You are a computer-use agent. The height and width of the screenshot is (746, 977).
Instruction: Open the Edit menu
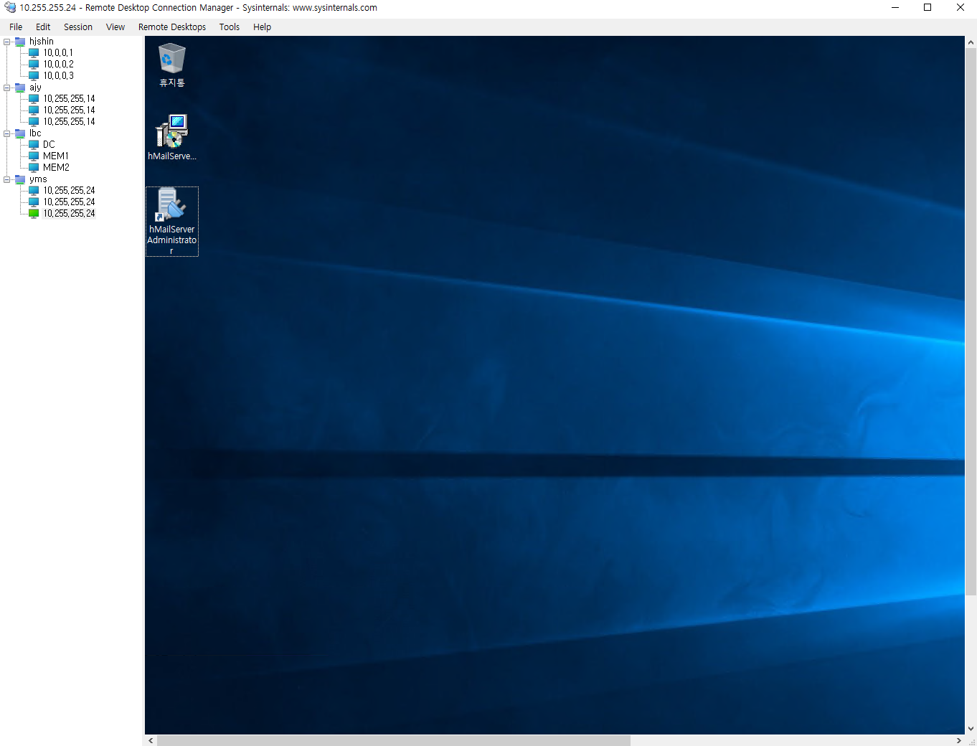tap(43, 27)
